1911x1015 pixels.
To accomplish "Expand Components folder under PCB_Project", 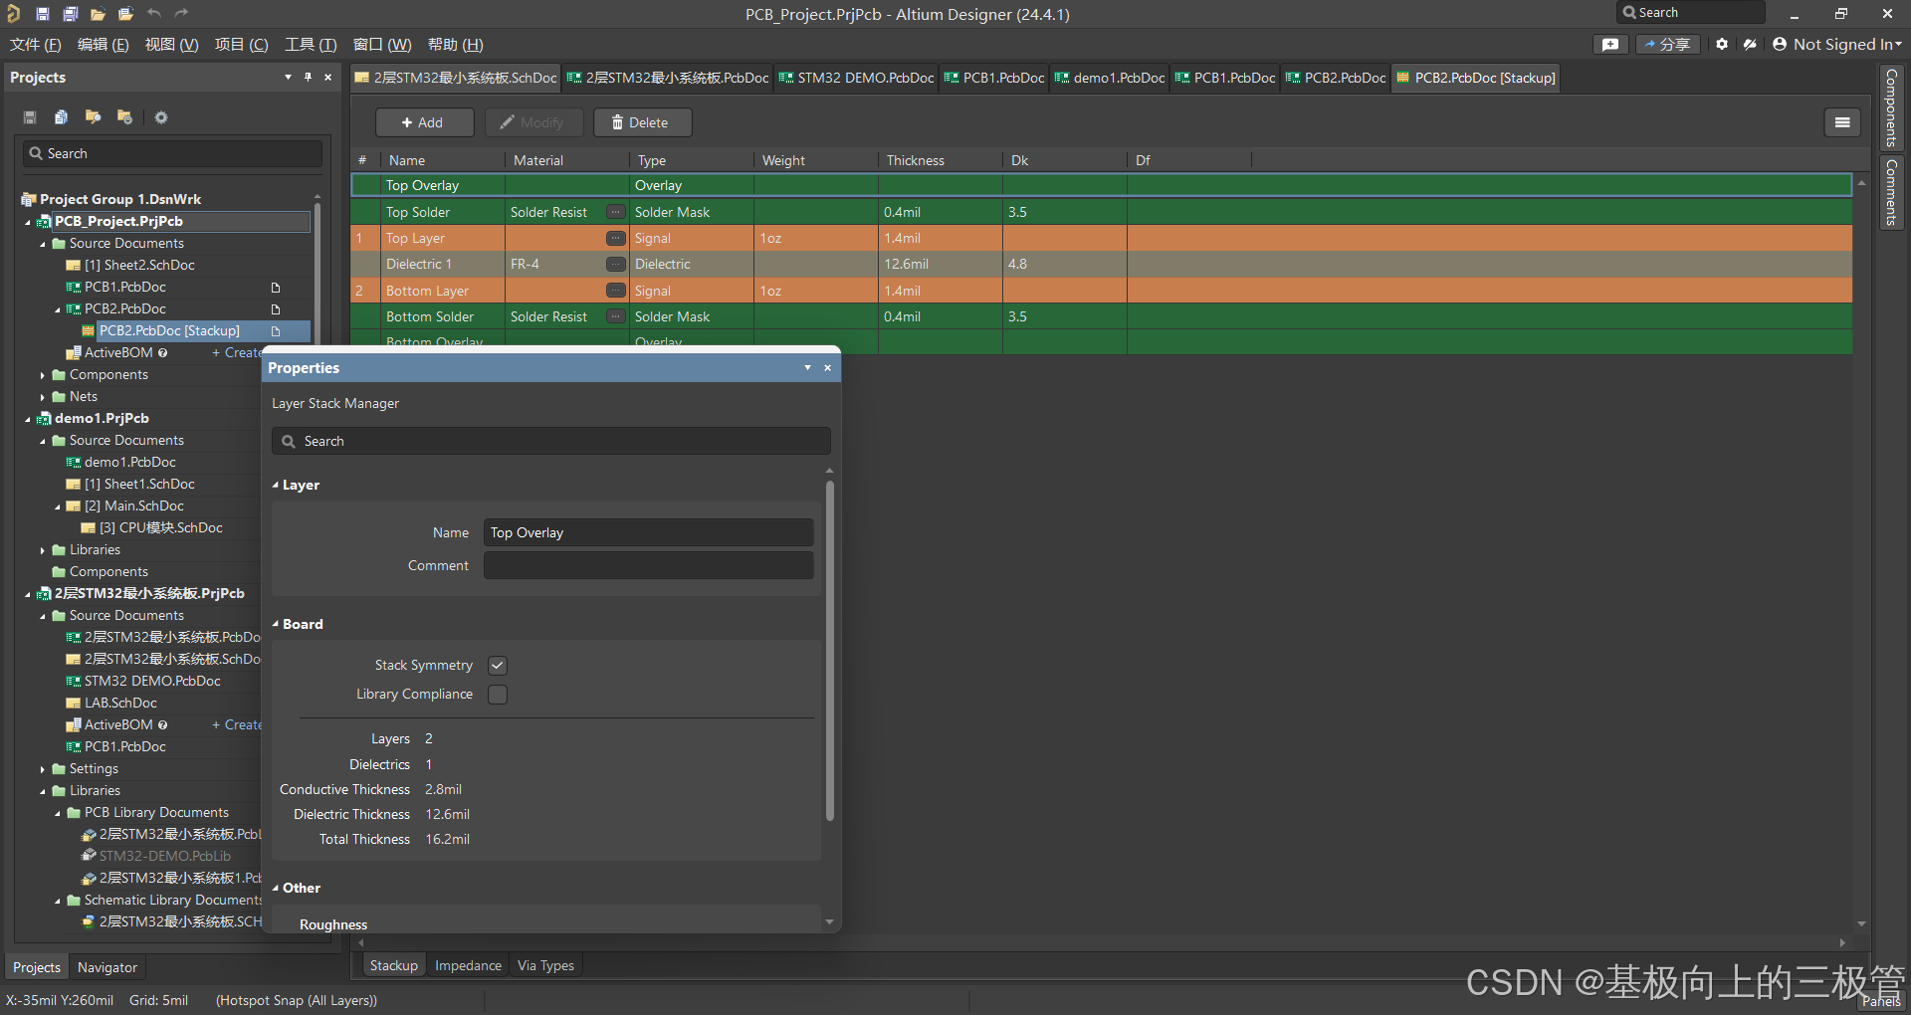I will (x=43, y=375).
